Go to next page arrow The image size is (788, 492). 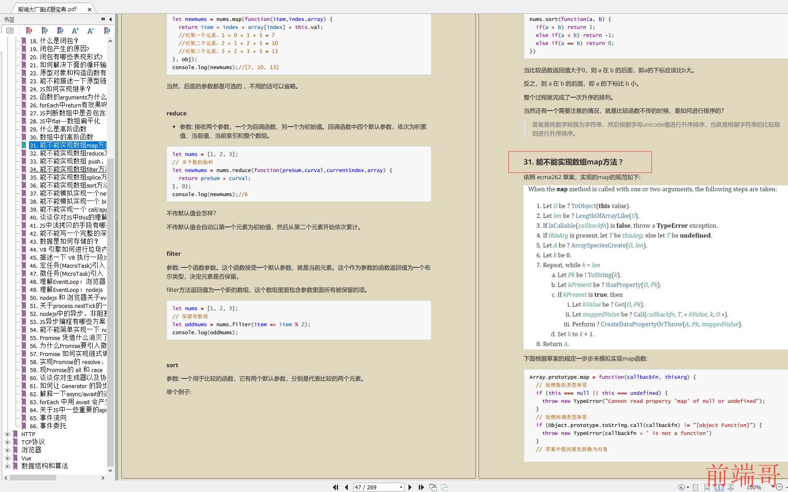click(410, 487)
